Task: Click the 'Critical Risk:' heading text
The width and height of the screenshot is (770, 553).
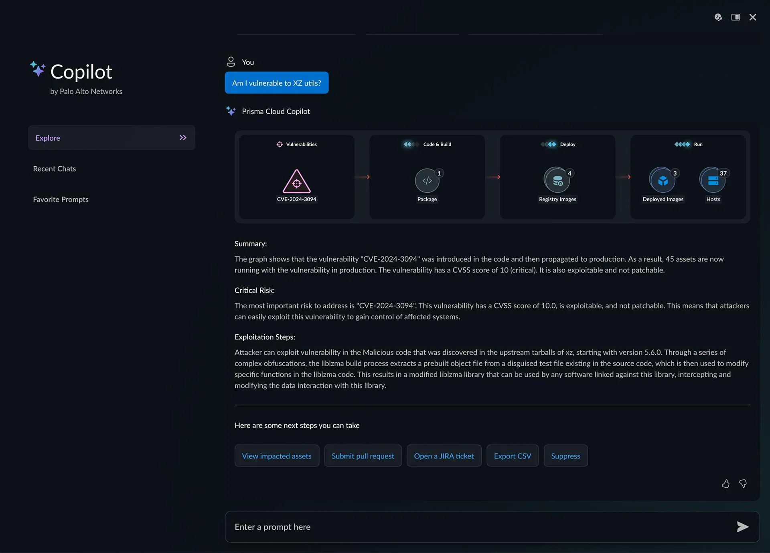Action: coord(255,290)
